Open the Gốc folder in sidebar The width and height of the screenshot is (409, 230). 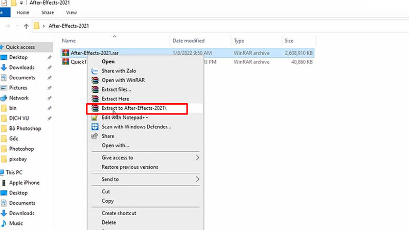coord(14,139)
